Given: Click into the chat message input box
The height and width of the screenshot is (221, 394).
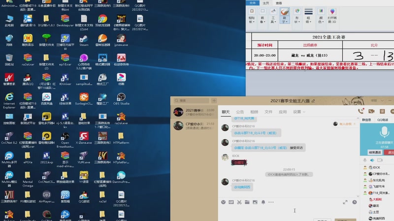Looking at the screenshot, I should coord(289,212).
